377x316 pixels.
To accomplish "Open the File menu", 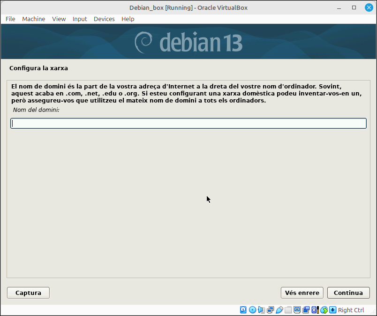I will (x=10, y=19).
